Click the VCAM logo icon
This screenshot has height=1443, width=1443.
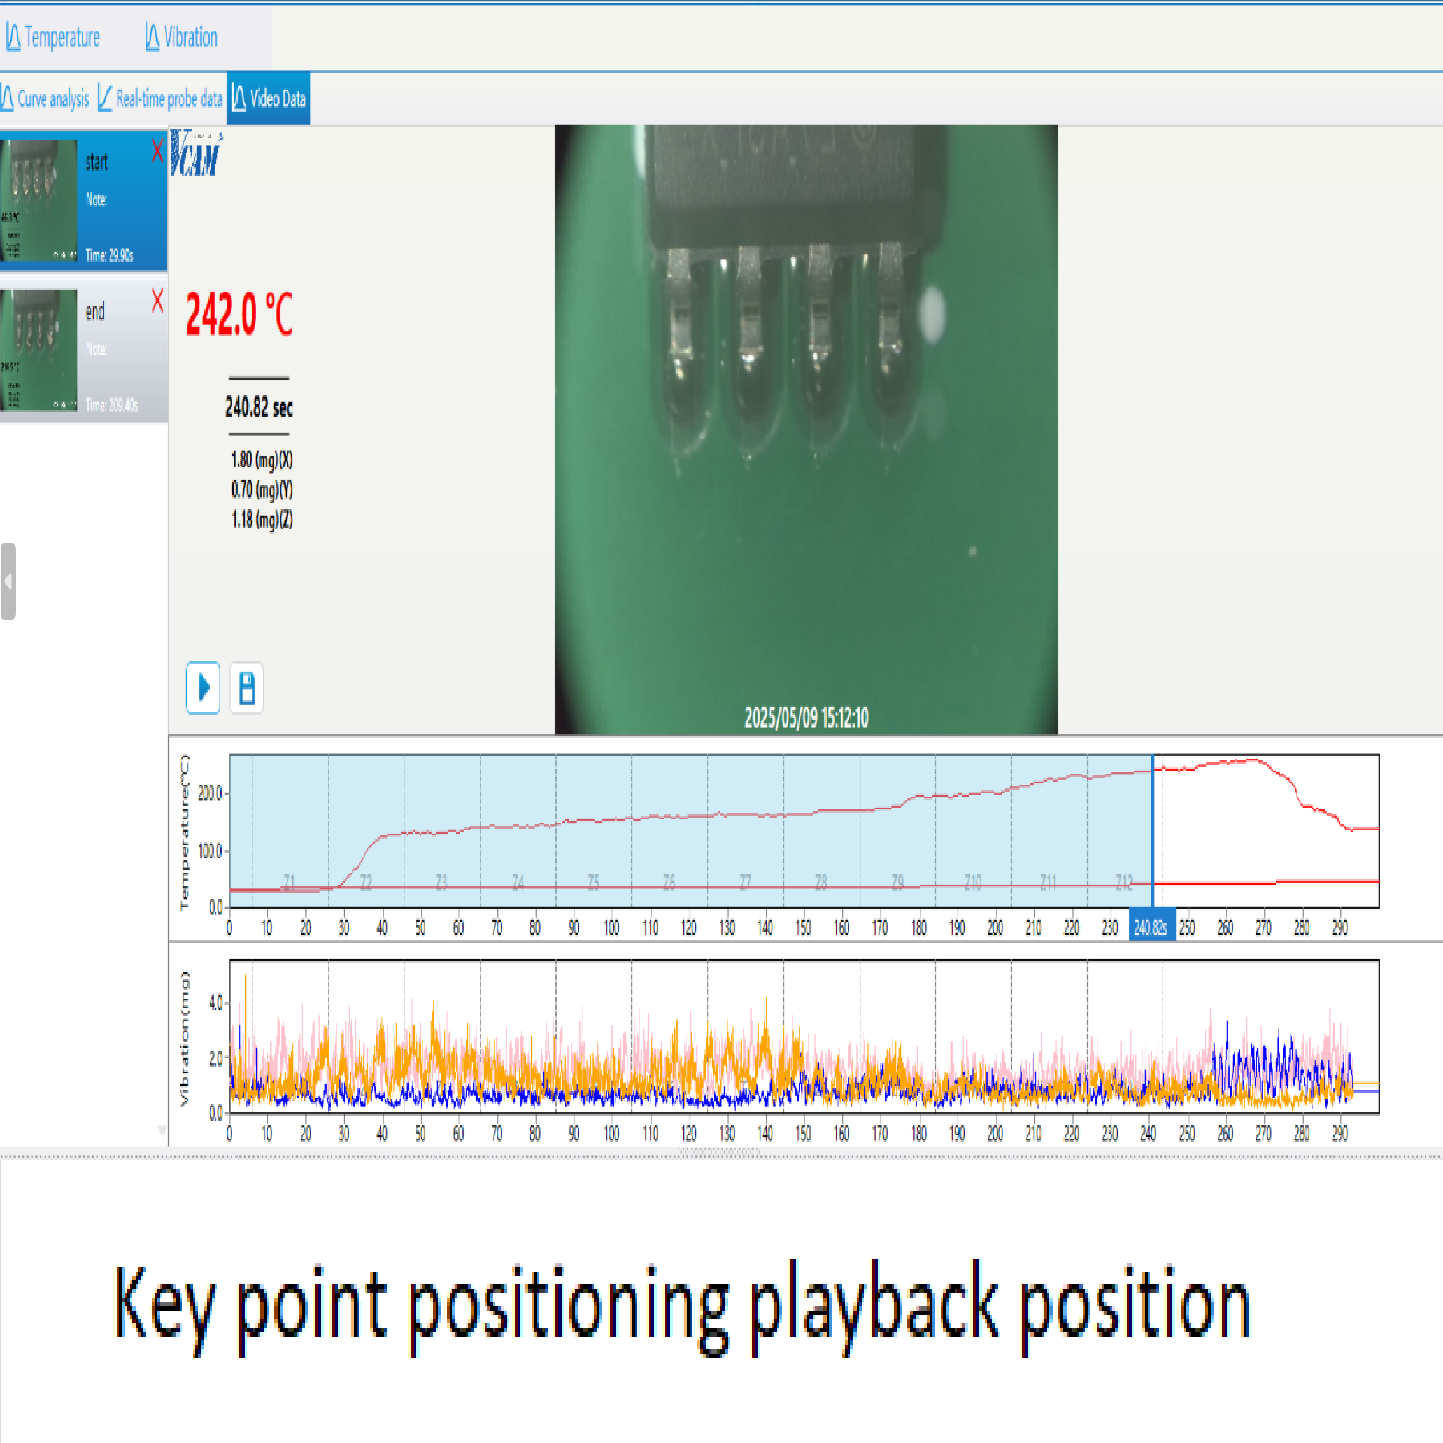[195, 153]
